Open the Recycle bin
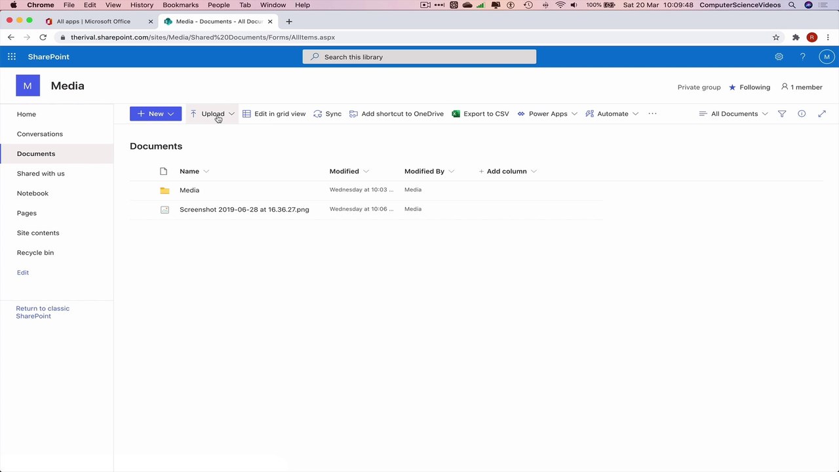This screenshot has height=472, width=839. pos(35,252)
